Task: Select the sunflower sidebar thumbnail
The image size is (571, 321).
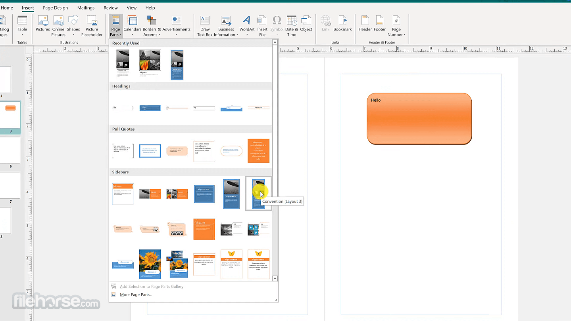Action: pyautogui.click(x=150, y=264)
